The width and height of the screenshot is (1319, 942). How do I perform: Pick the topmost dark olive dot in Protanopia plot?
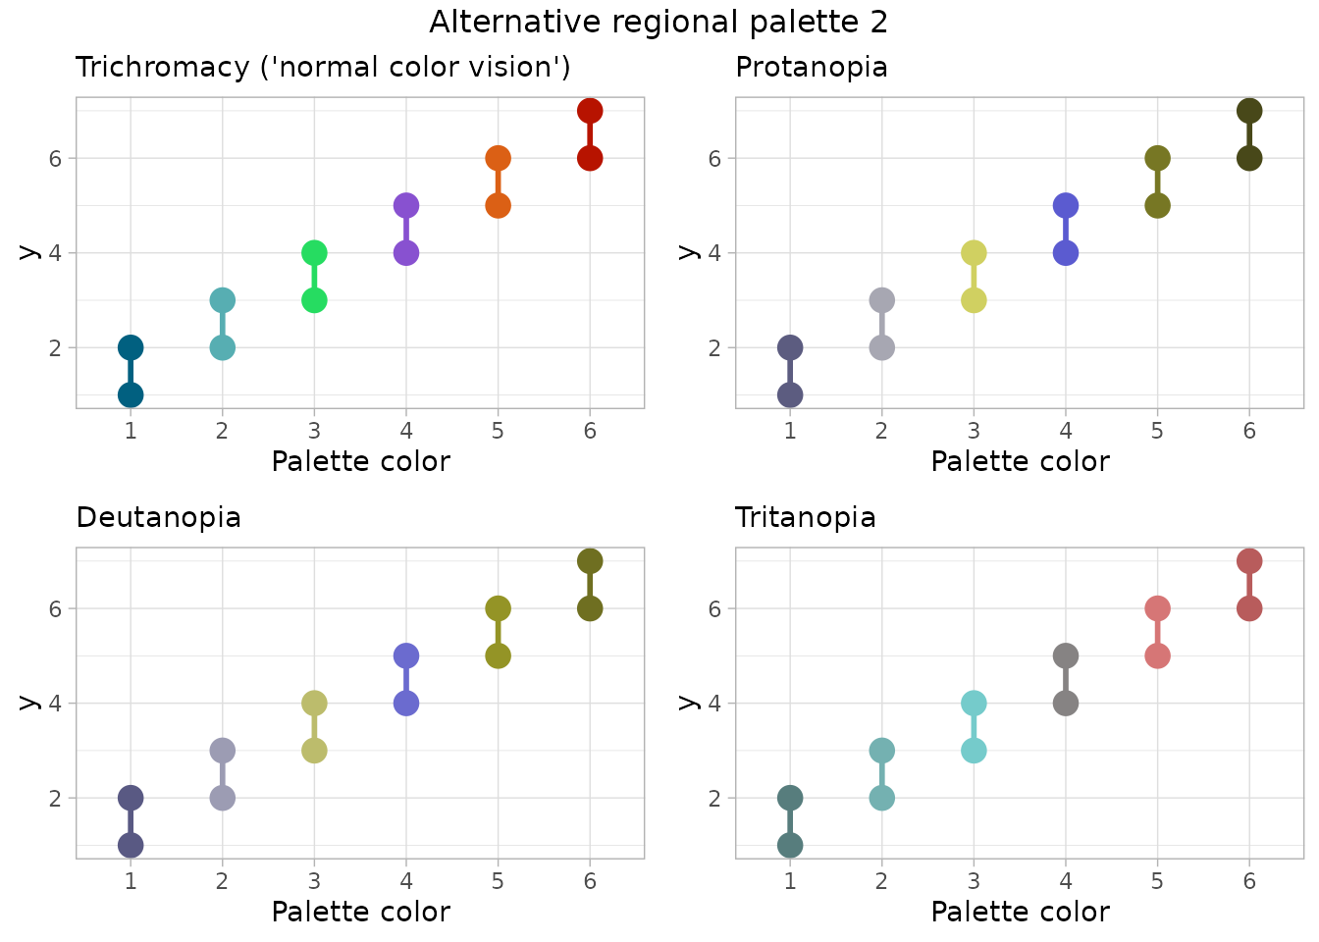click(x=1249, y=111)
